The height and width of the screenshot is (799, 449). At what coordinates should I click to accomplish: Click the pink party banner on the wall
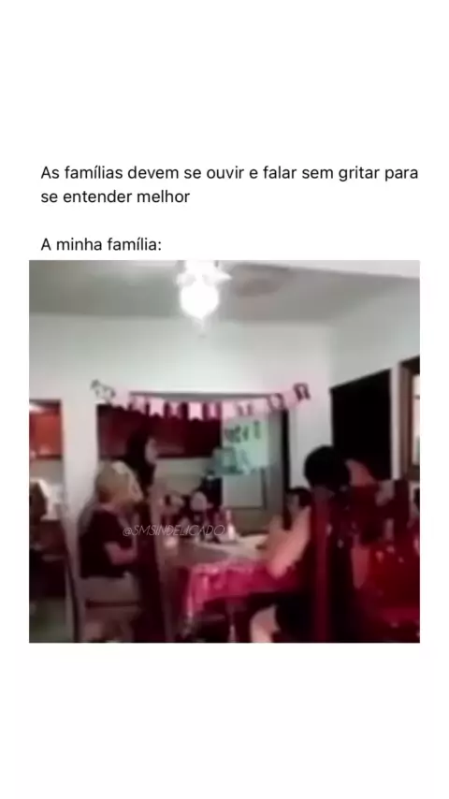click(201, 401)
